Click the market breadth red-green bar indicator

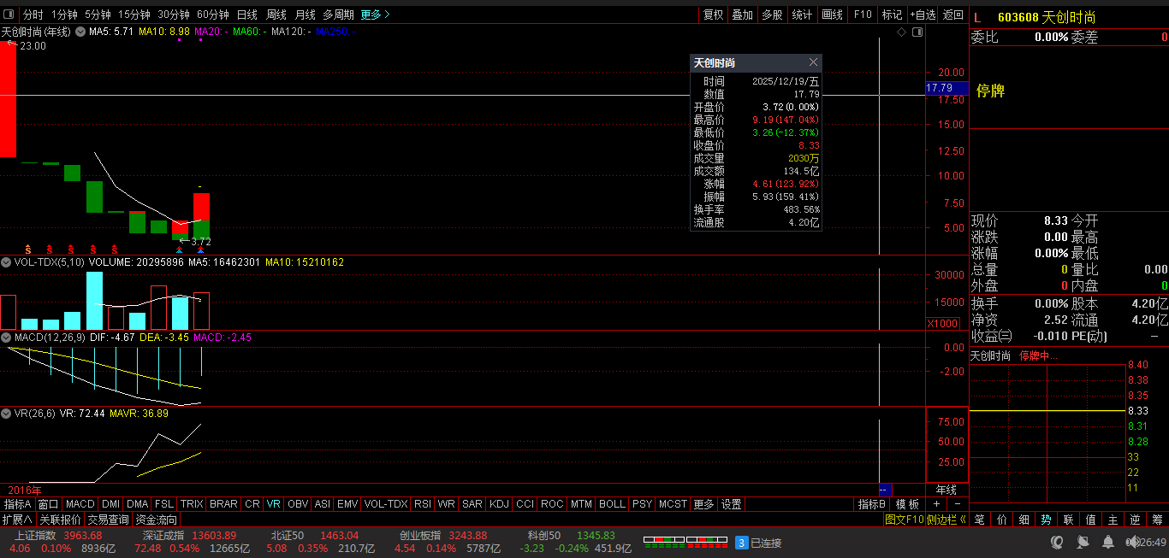tap(684, 542)
